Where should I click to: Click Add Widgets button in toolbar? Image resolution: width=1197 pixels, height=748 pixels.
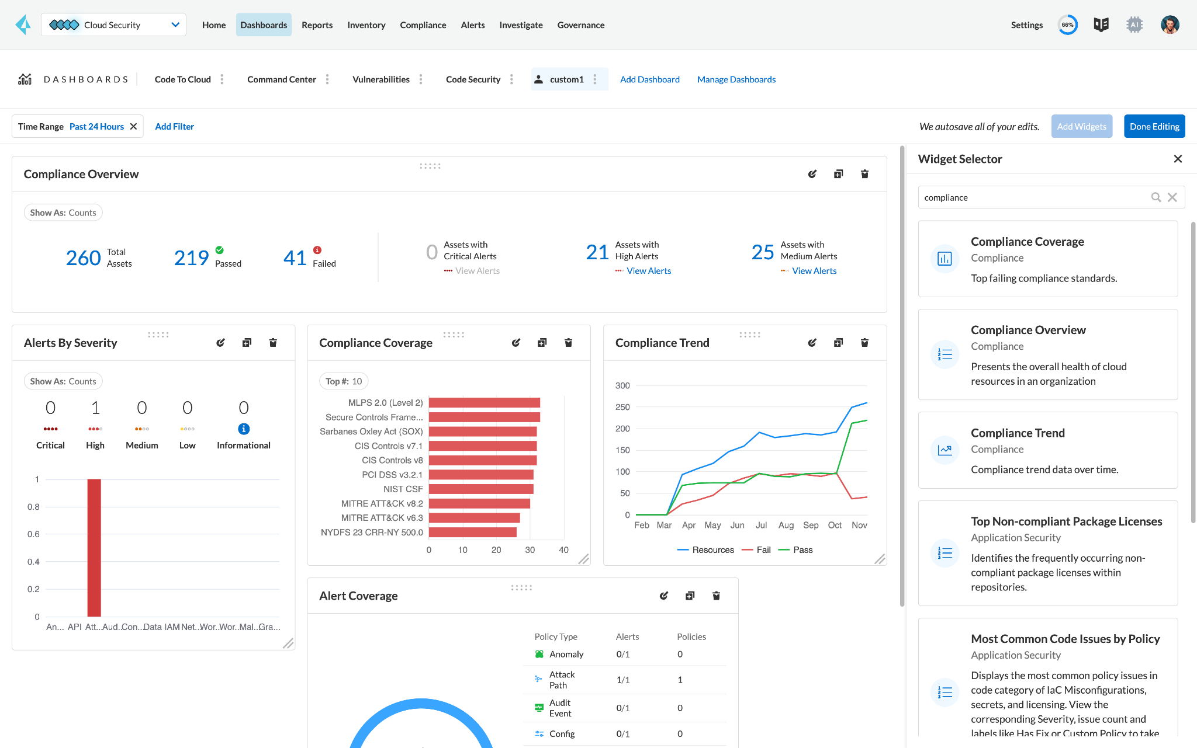(1081, 127)
